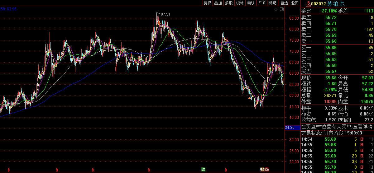Select the 卖三 55.70 ask row
The width and height of the screenshot is (374, 173).
[x=337, y=29]
